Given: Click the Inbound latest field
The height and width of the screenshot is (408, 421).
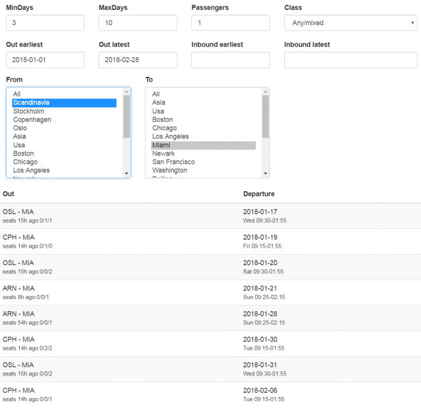Looking at the screenshot, I should point(350,60).
